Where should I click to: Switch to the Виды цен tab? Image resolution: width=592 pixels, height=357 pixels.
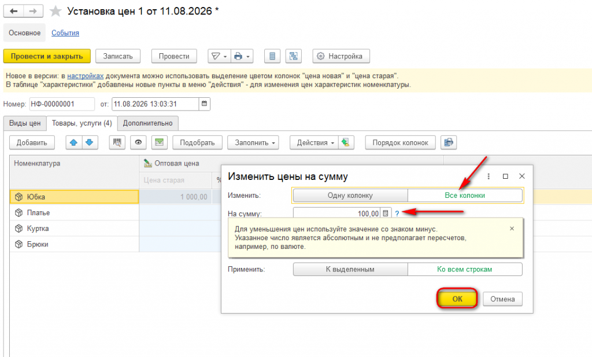[x=25, y=123]
